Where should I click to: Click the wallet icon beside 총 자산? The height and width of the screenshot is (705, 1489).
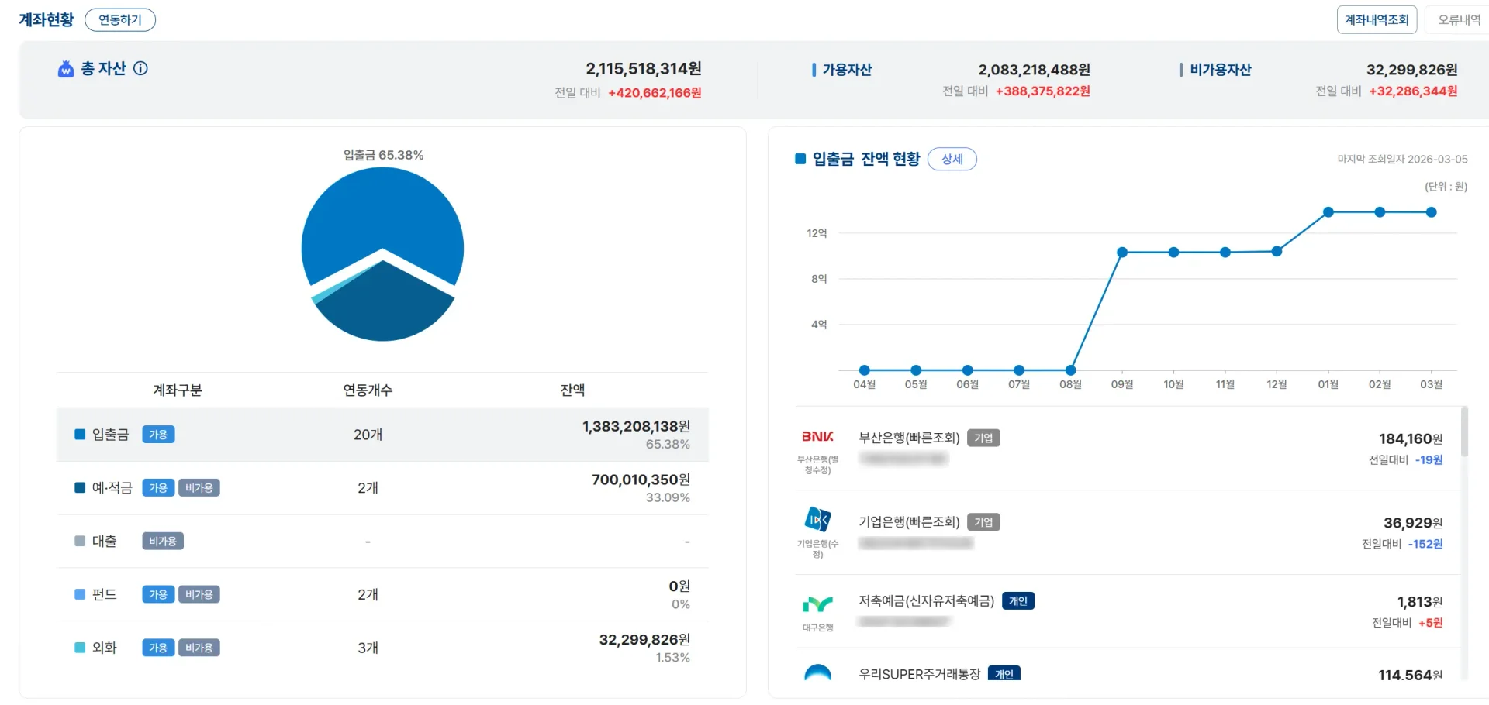(65, 69)
